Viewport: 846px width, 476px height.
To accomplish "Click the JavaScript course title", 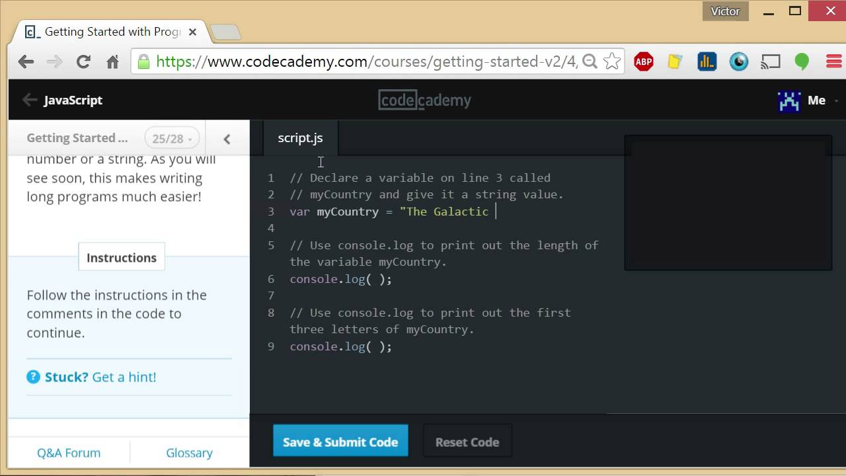I will coord(73,100).
